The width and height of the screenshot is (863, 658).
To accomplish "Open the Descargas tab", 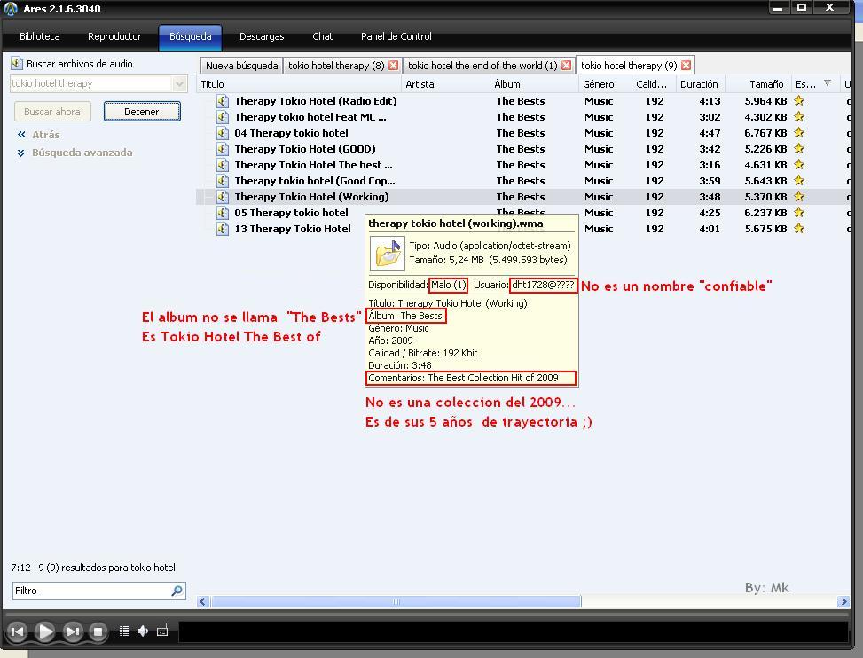I will pos(262,36).
